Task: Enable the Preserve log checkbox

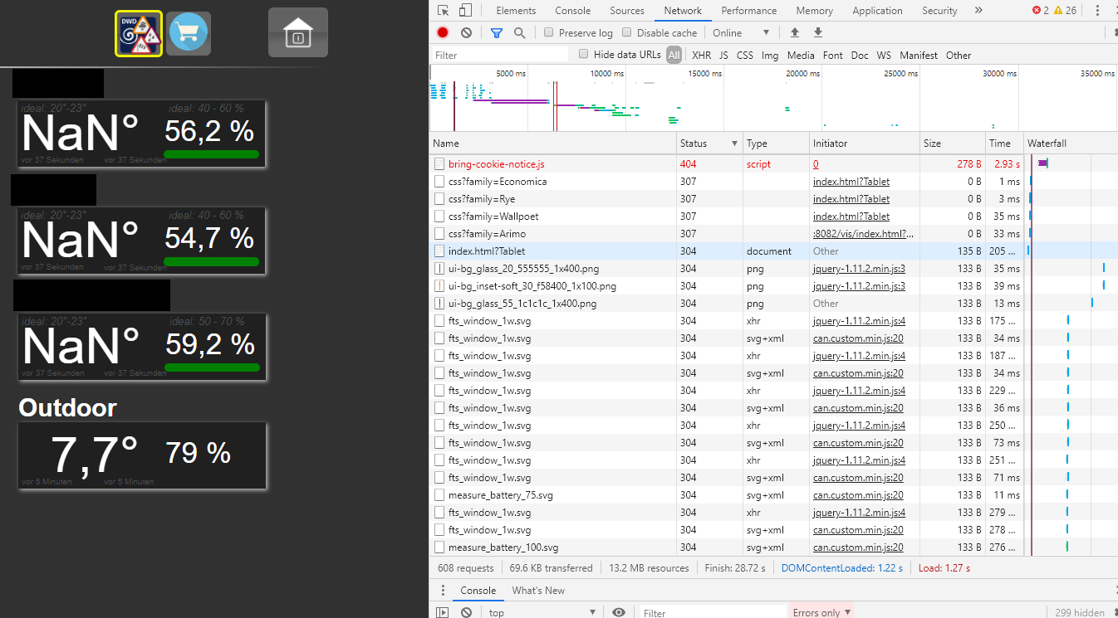Action: (549, 33)
